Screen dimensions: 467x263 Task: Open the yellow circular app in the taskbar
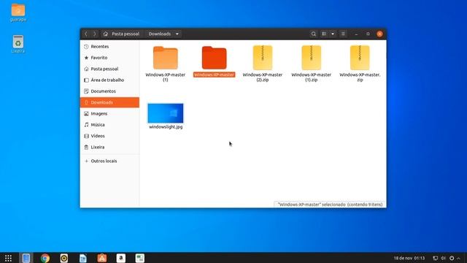click(x=64, y=258)
